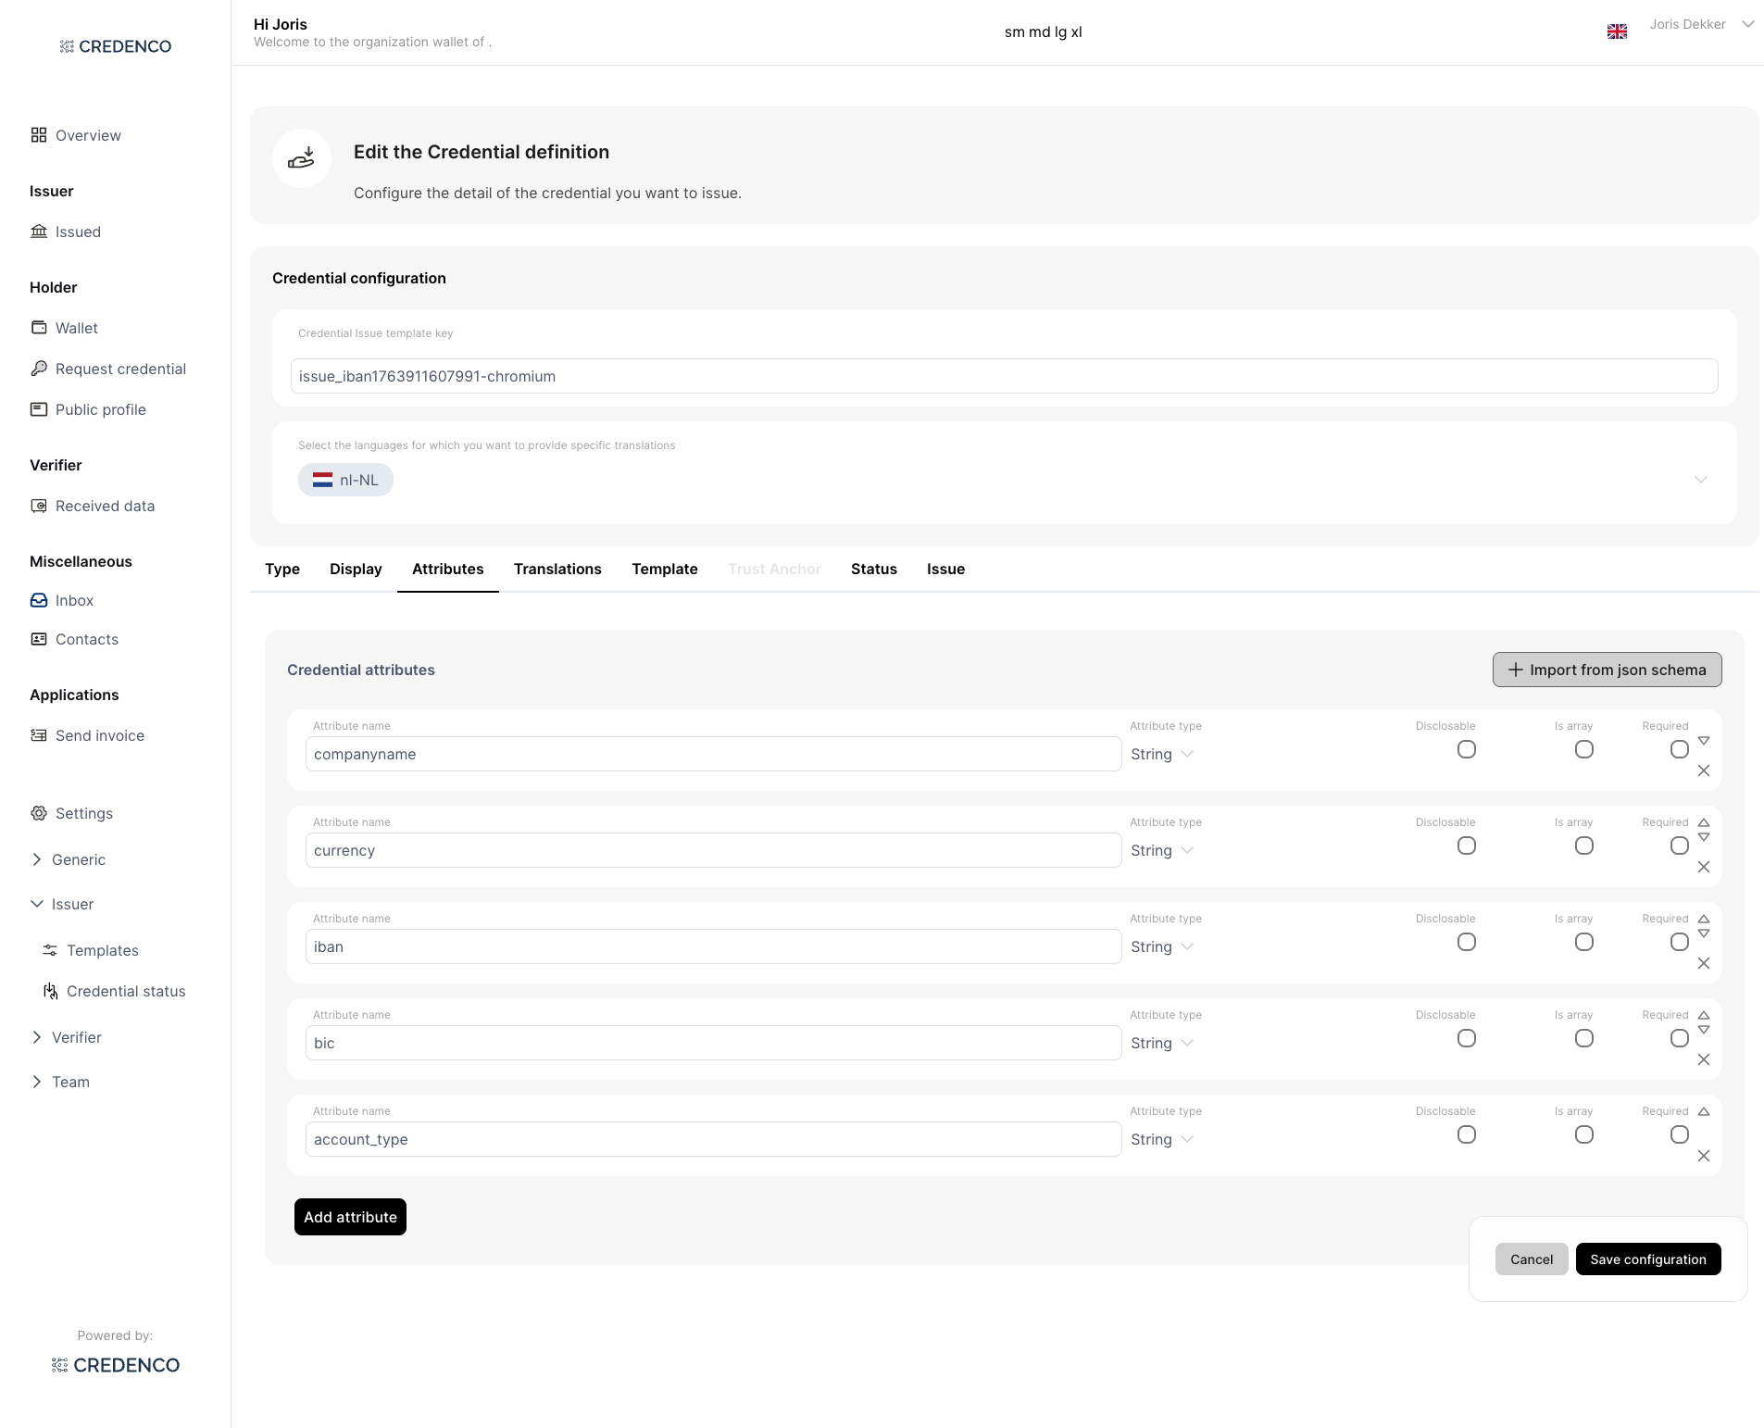This screenshot has width=1764, height=1428.
Task: Enable Disclosable for companyname attribute
Action: pos(1466,749)
